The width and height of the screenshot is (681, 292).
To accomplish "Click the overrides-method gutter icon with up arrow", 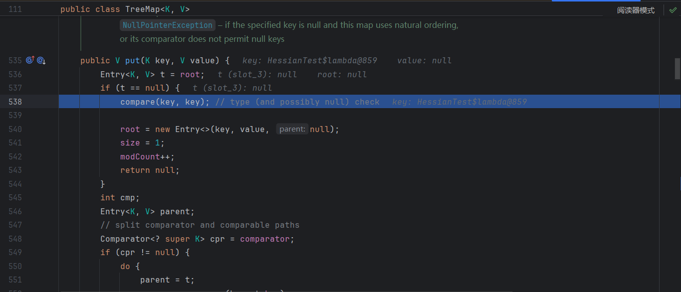I will (x=30, y=60).
